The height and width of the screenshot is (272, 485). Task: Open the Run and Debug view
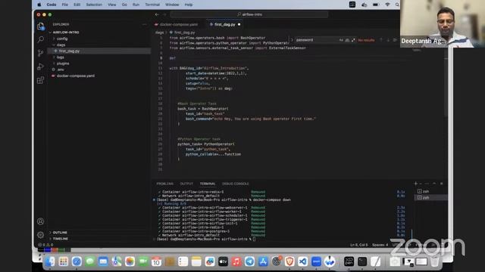pos(40,66)
